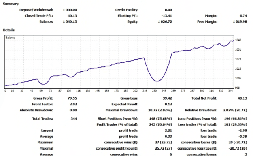The image size is (253, 156).
Task: Click the Maximal Drawdown value 20.72 (2.02%)
Action: point(160,110)
